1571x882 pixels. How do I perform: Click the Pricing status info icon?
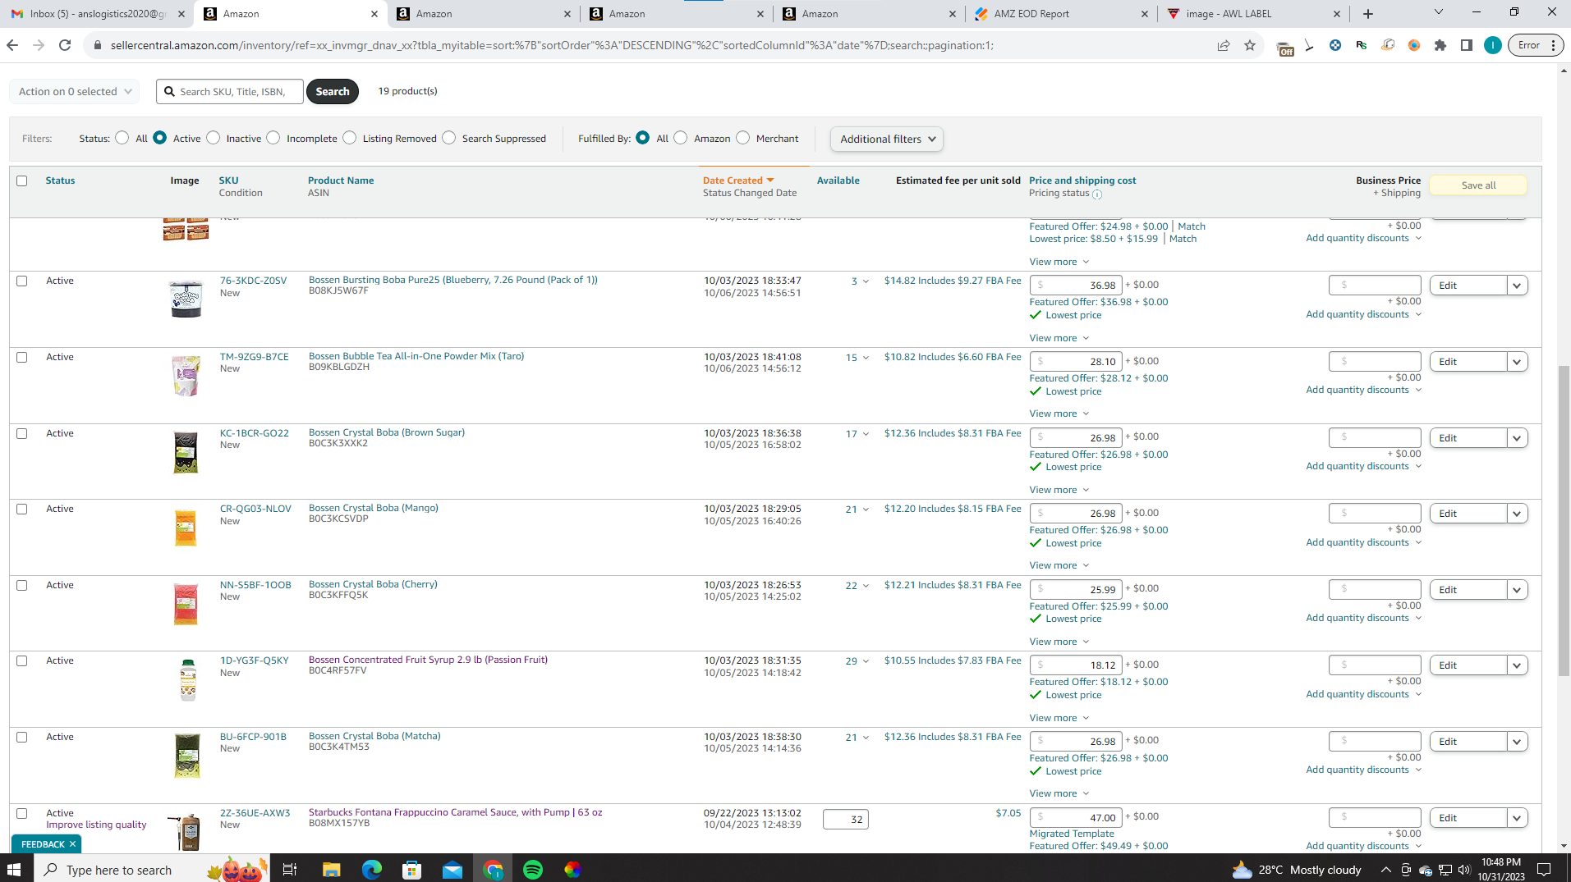click(x=1097, y=194)
